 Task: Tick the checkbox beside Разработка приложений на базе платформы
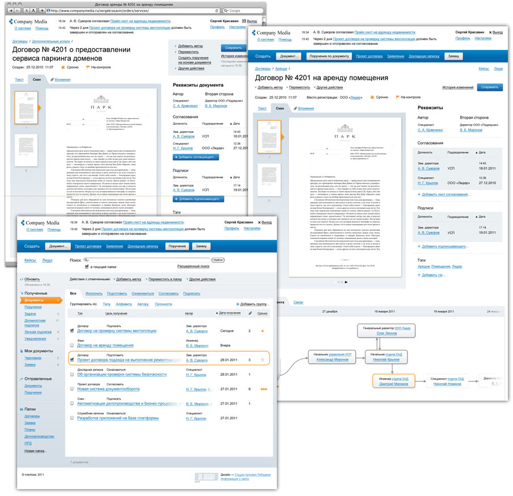point(72,418)
